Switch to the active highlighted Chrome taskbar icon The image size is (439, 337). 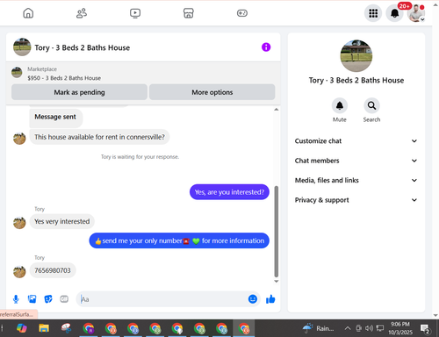244,328
